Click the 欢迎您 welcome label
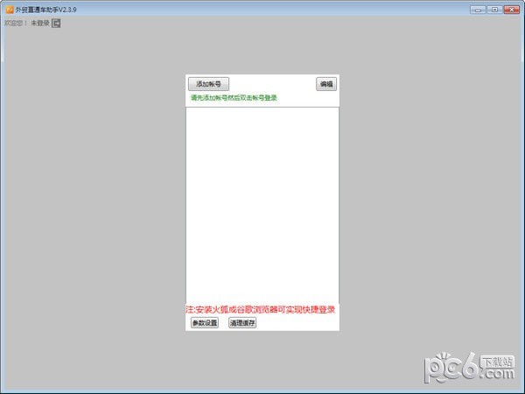525x394 pixels. pyautogui.click(x=15, y=23)
